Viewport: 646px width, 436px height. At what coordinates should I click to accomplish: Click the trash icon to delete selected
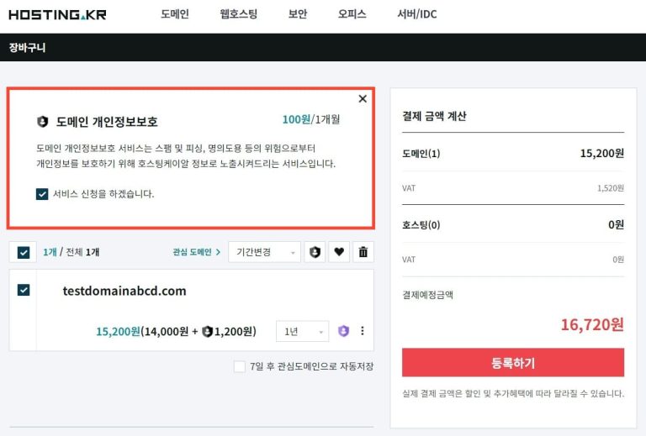[x=363, y=252]
